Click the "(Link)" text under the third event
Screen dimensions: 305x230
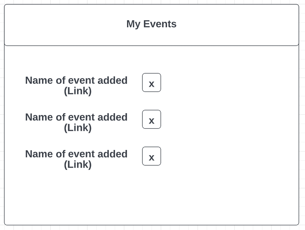78,164
